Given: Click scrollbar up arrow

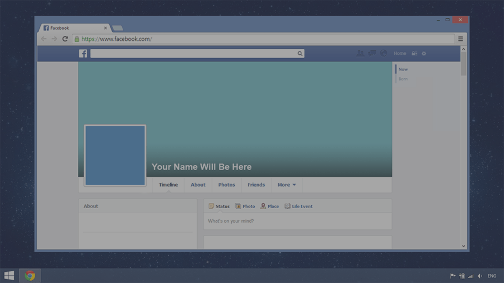Looking at the screenshot, I should click(464, 49).
